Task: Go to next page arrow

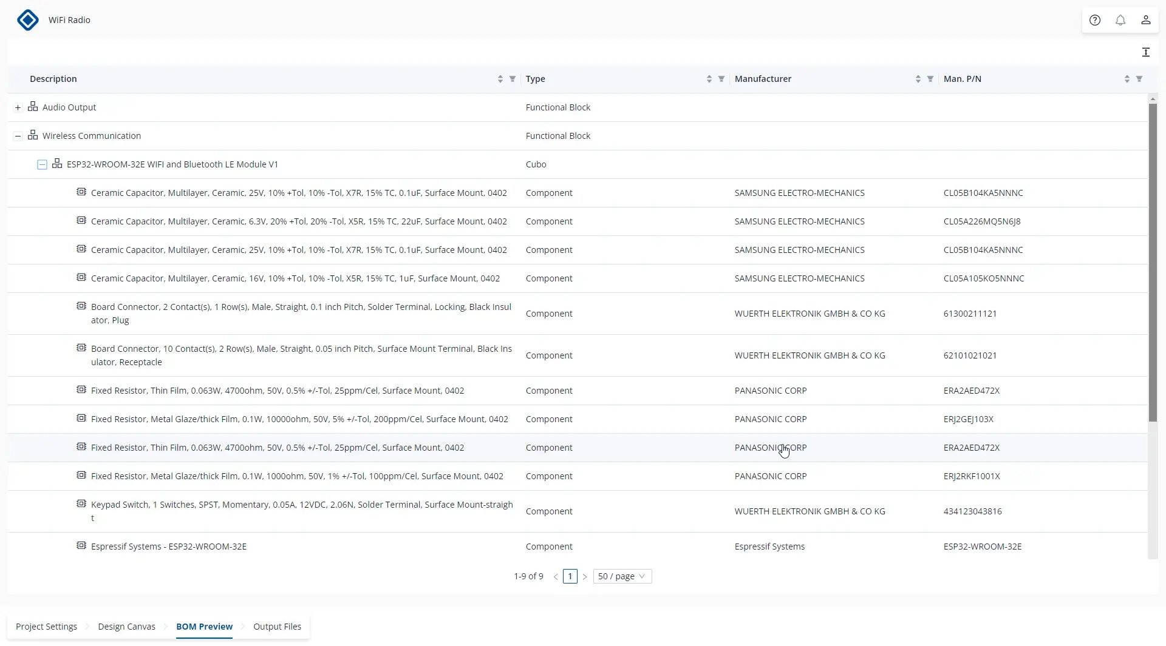Action: click(584, 577)
